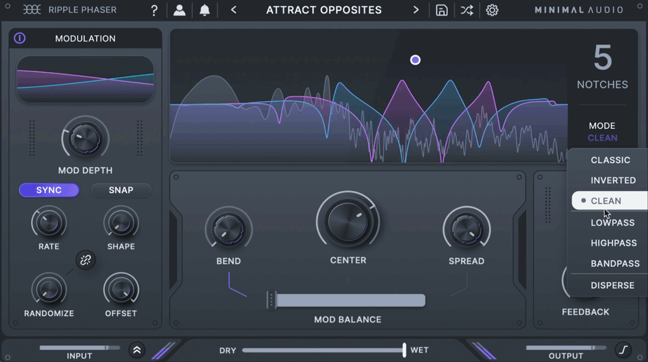Screen dimensions: 648x362
Task: Click the OFFSET knob
Action: (121, 289)
